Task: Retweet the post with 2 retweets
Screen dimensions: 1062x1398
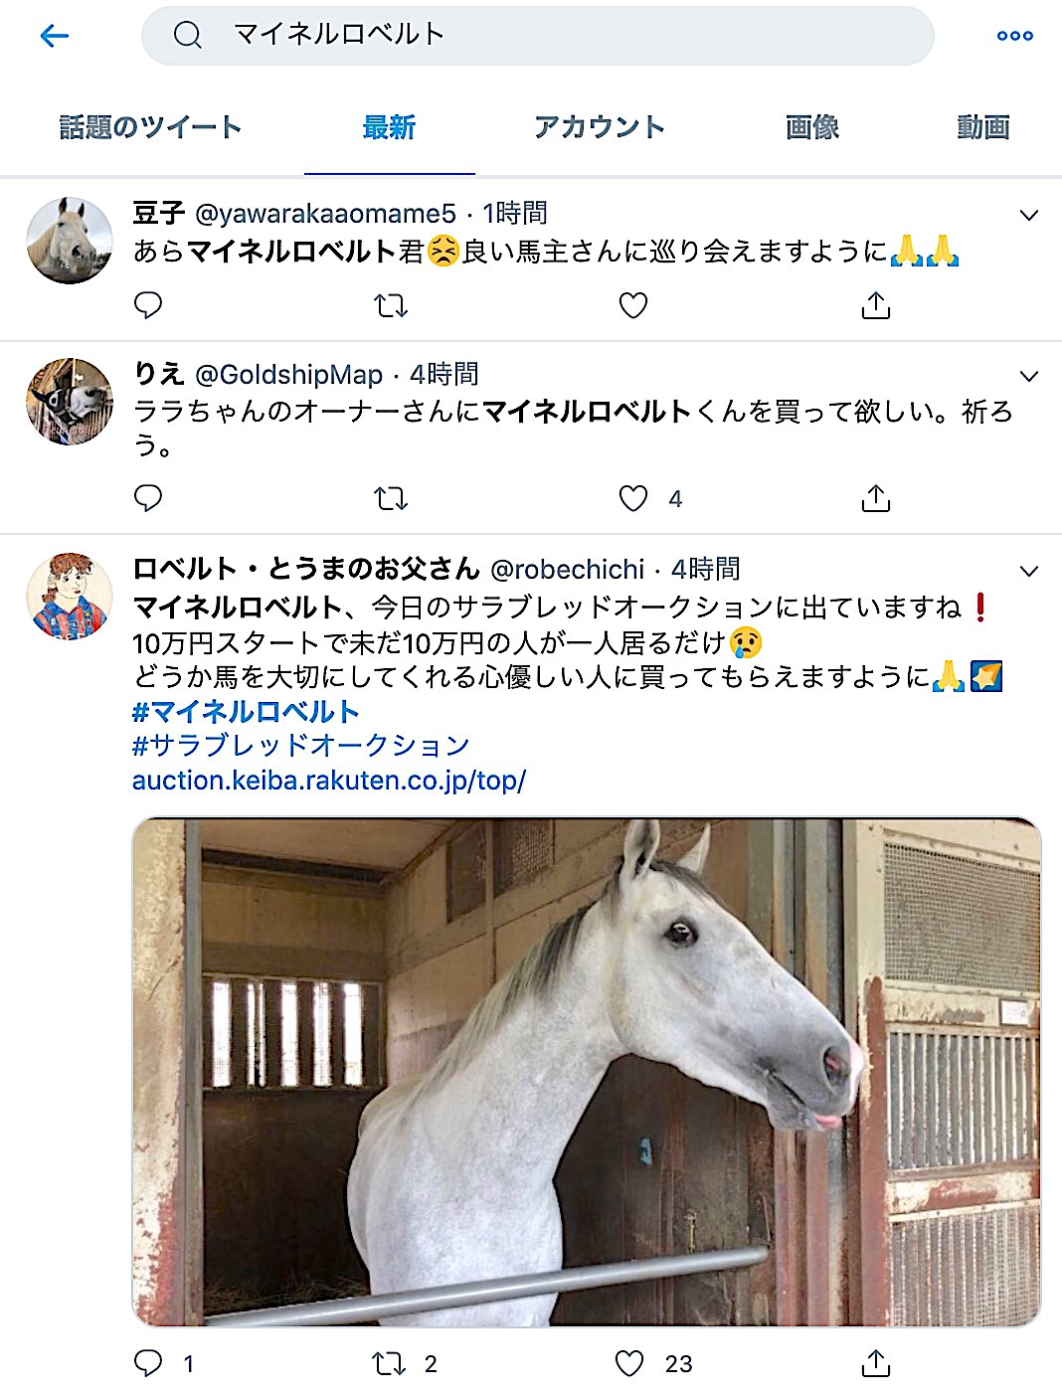Action: click(x=389, y=1363)
